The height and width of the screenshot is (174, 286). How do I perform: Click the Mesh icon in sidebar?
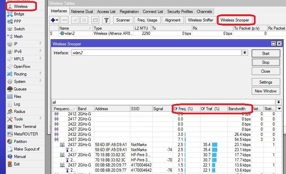10,36
